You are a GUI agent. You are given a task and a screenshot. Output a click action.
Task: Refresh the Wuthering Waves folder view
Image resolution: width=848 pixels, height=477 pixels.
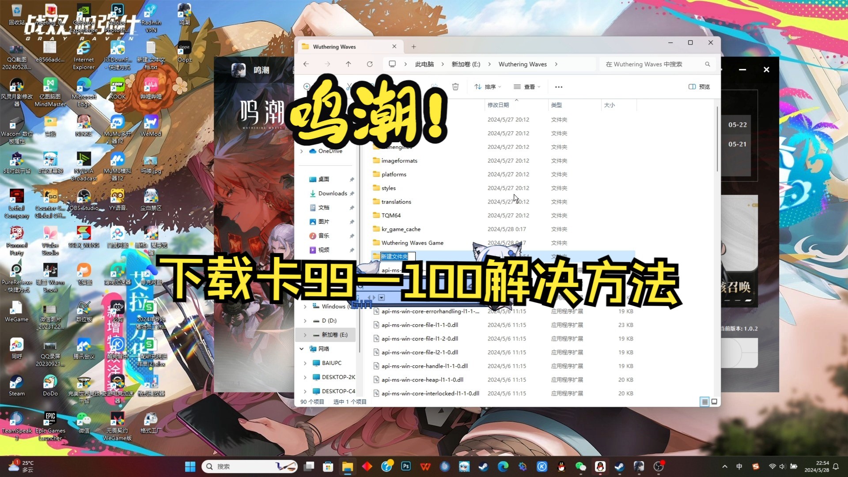pyautogui.click(x=370, y=64)
